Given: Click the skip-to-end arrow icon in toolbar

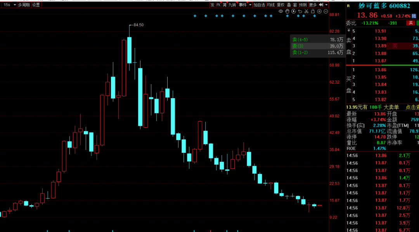Looking at the screenshot, I should (x=321, y=5).
